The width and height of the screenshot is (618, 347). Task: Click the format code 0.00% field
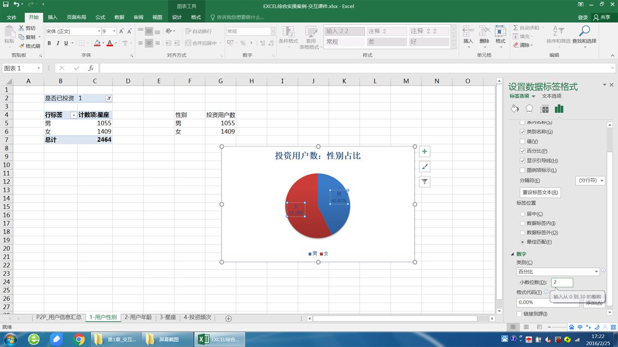point(548,303)
